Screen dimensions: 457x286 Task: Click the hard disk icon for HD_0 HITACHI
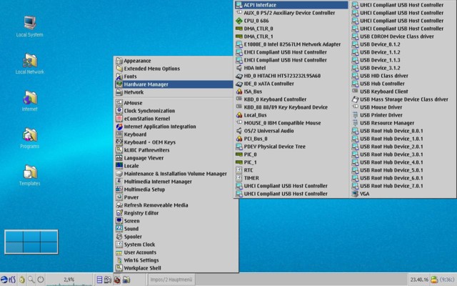tap(239, 76)
